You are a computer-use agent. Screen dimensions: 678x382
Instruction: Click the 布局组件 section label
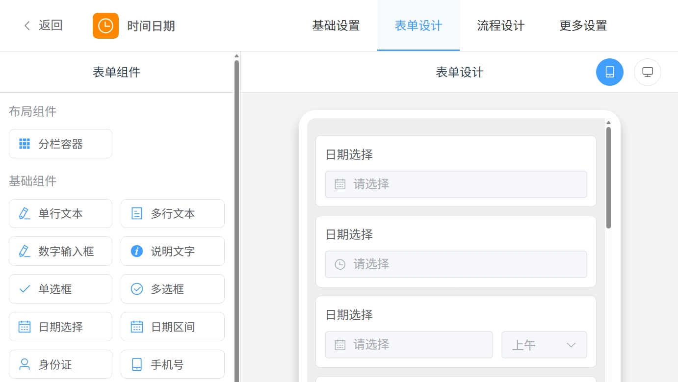pos(32,111)
